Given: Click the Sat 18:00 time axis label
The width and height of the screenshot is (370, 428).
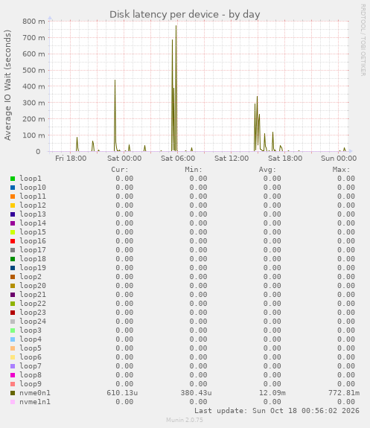Looking at the screenshot, I should click(285, 159).
